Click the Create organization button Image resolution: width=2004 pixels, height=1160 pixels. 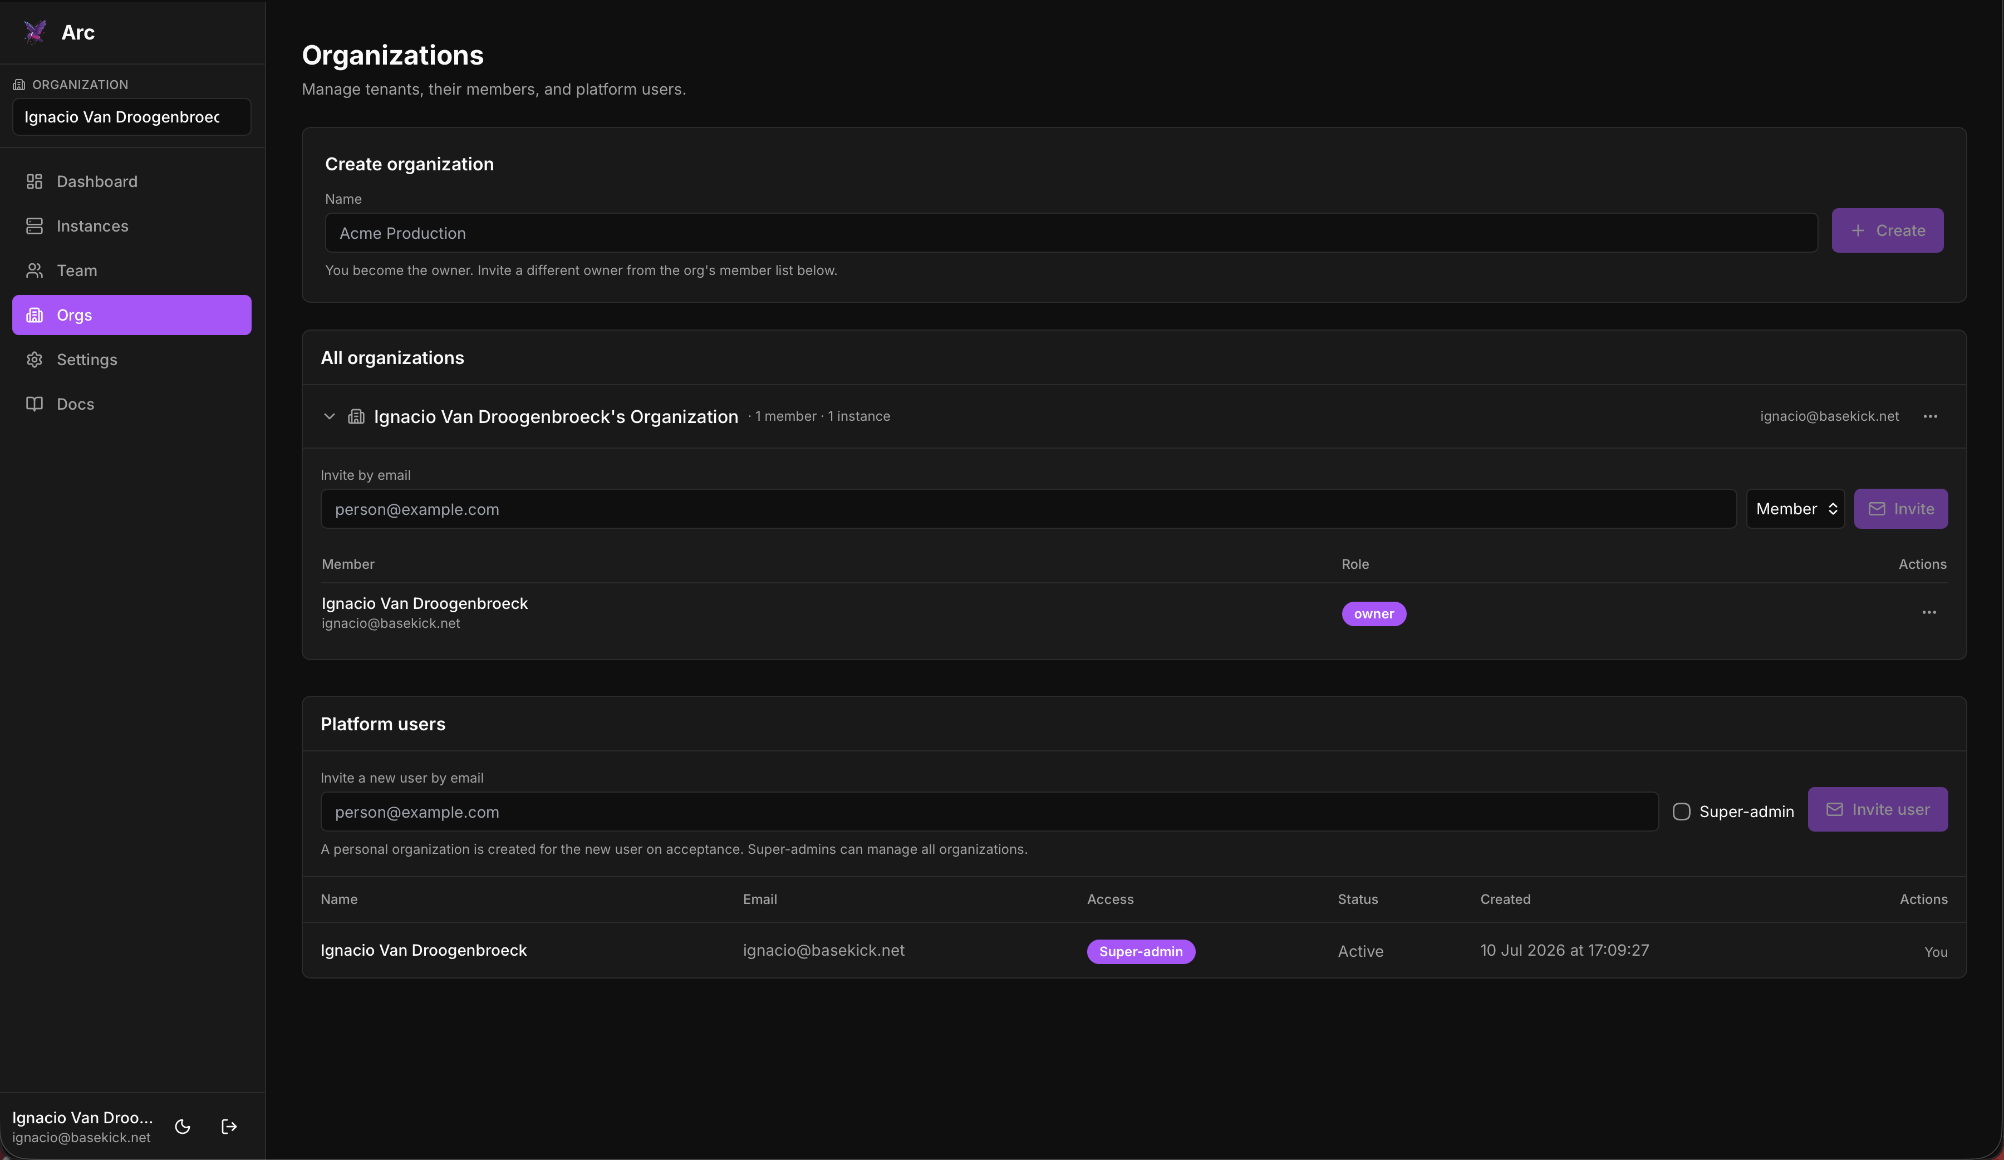(1887, 230)
